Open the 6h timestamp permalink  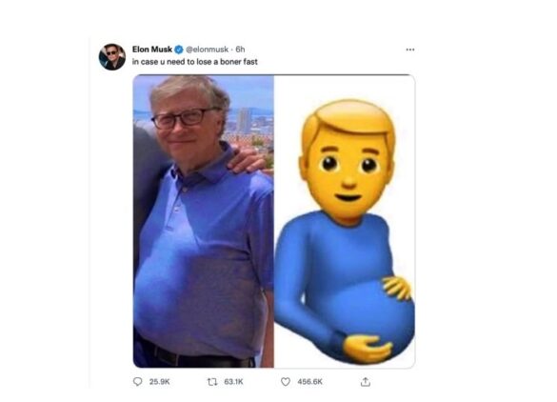[x=241, y=50]
